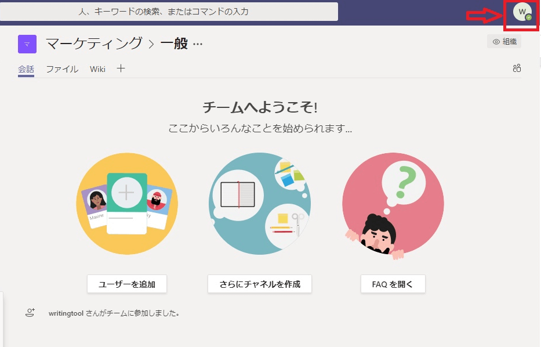Image resolution: width=541 pixels, height=347 pixels.
Task: Open the team members icon at right
Action: point(517,68)
